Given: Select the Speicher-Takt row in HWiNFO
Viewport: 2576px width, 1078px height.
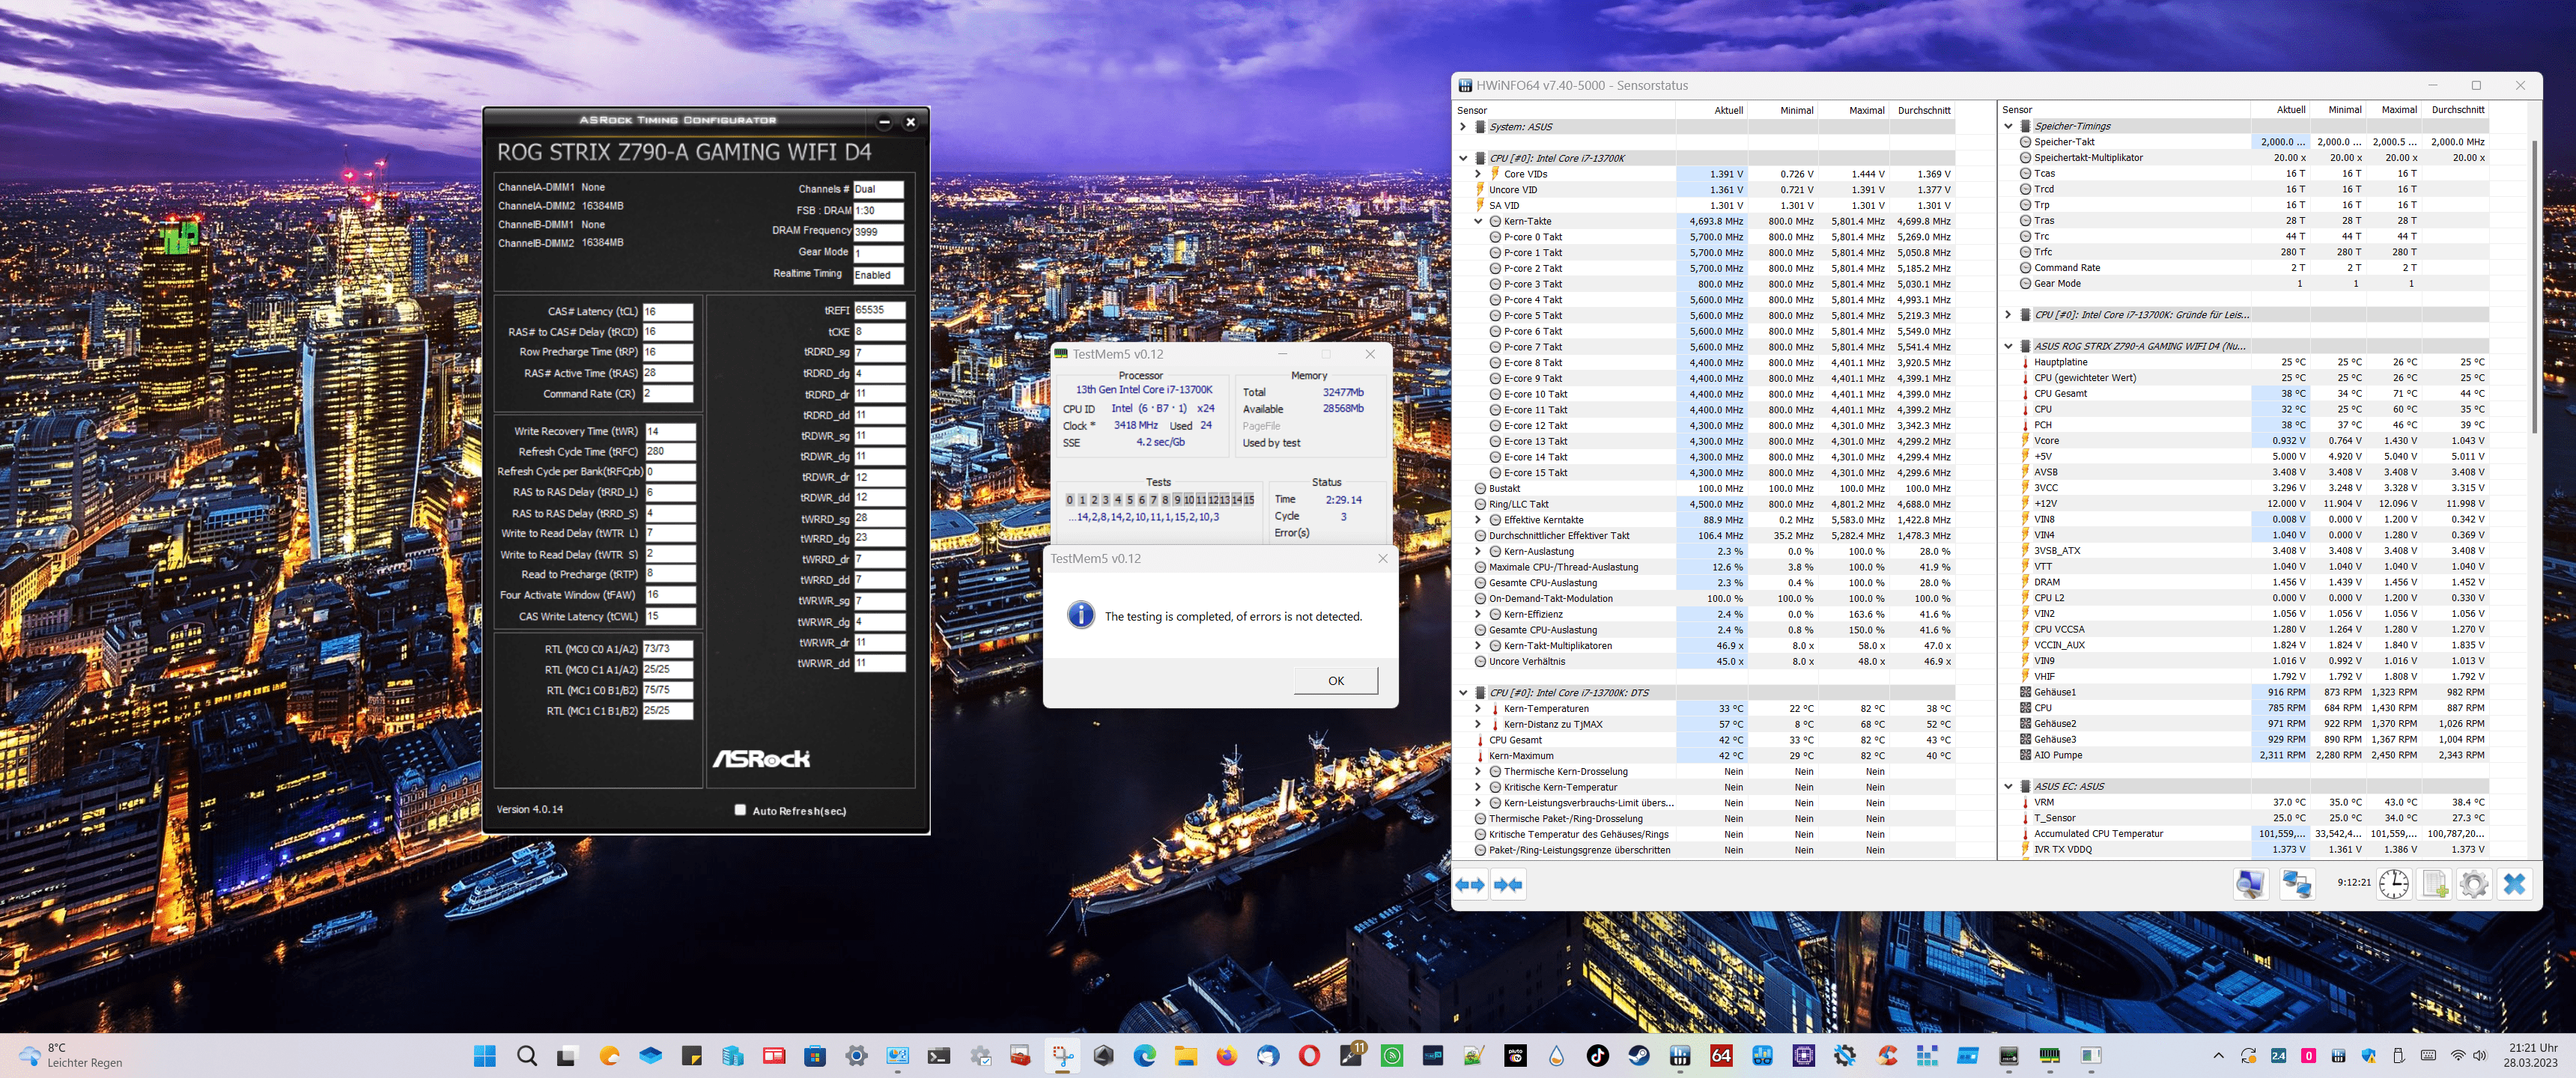Looking at the screenshot, I should (x=2245, y=142).
